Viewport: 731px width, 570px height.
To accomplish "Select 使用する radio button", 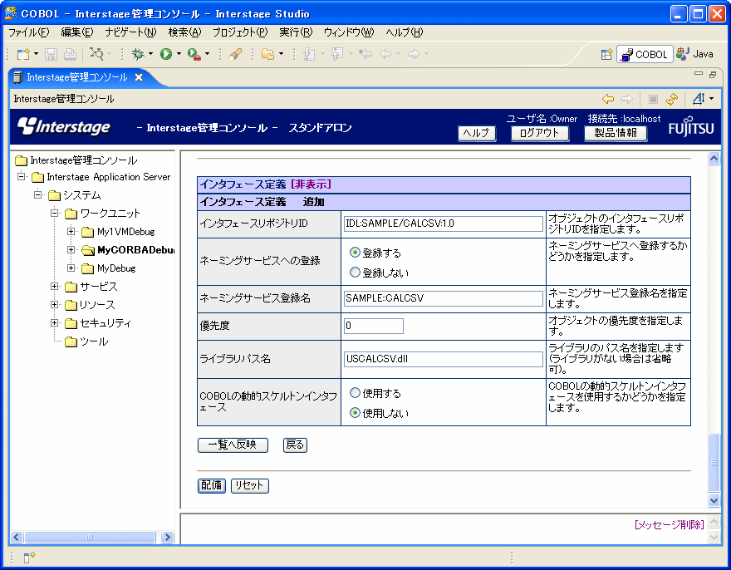I will tap(355, 393).
